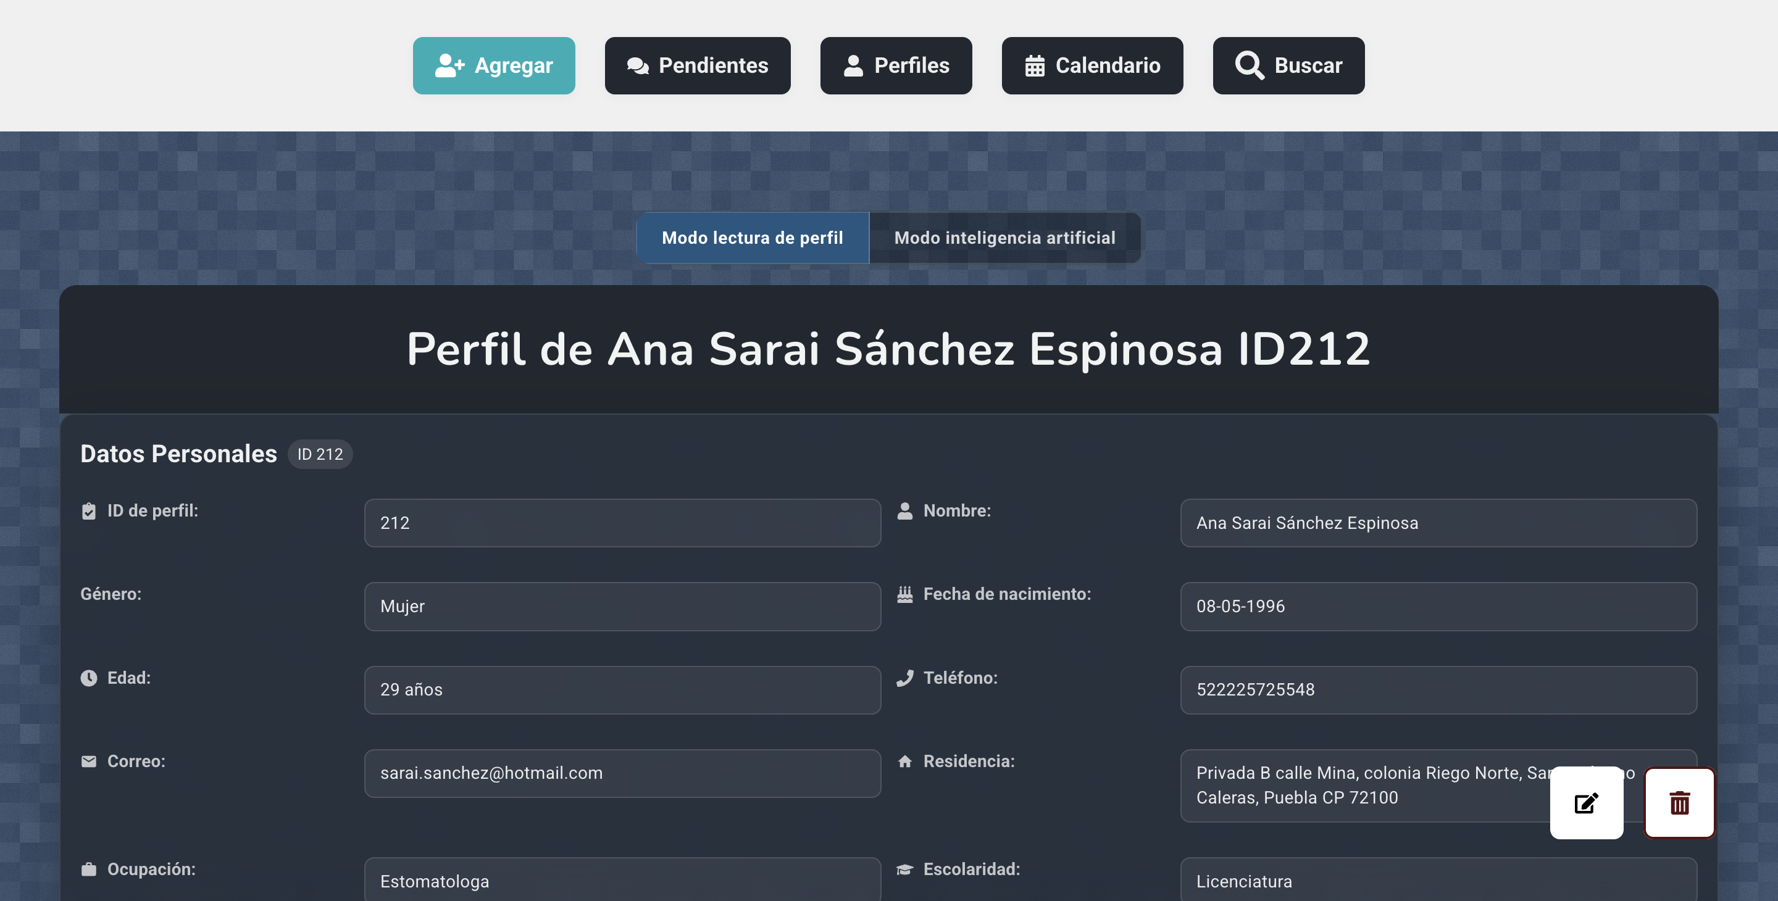The image size is (1778, 901).
Task: Click the red trash delete icon
Action: (1679, 803)
